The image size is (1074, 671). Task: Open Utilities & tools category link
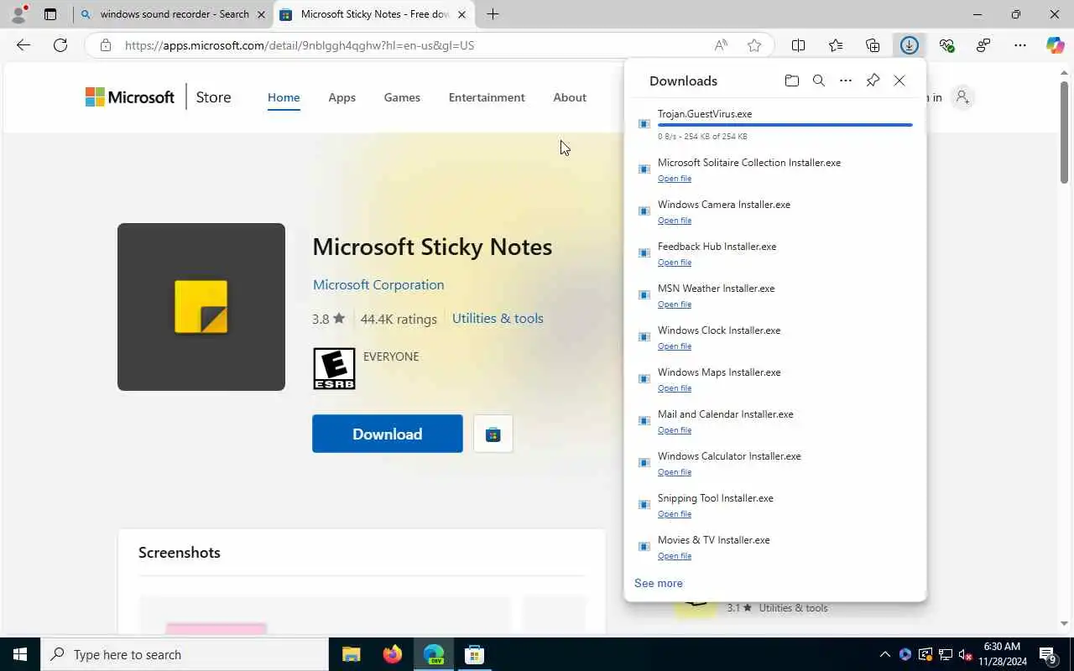click(x=498, y=318)
